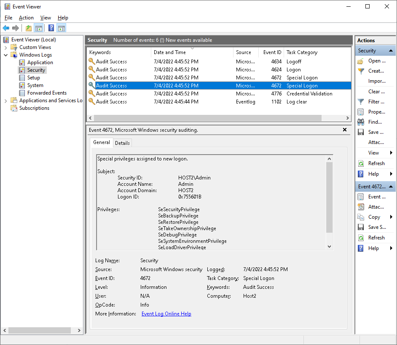Viewport: 397px width, 345px height.
Task: Click the blue Help toolbar icon
Action: point(51,28)
